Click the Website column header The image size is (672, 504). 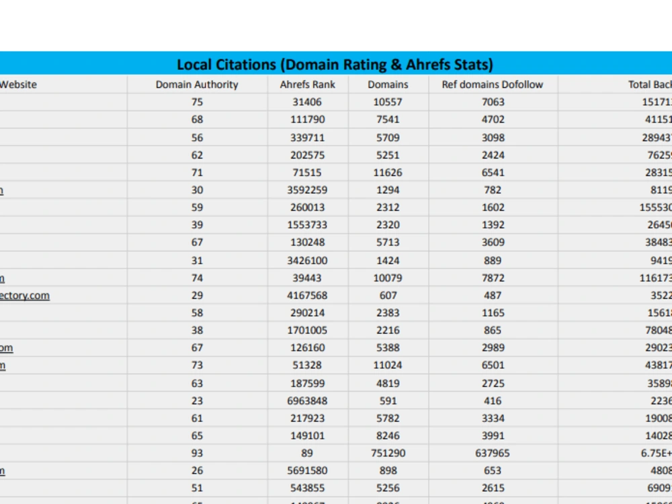point(18,85)
